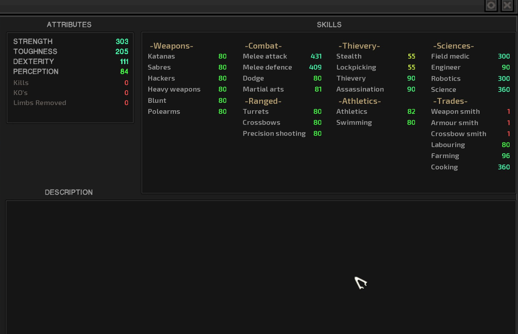The image size is (518, 334).
Task: Click the Crossbows skill
Action: click(x=282, y=123)
